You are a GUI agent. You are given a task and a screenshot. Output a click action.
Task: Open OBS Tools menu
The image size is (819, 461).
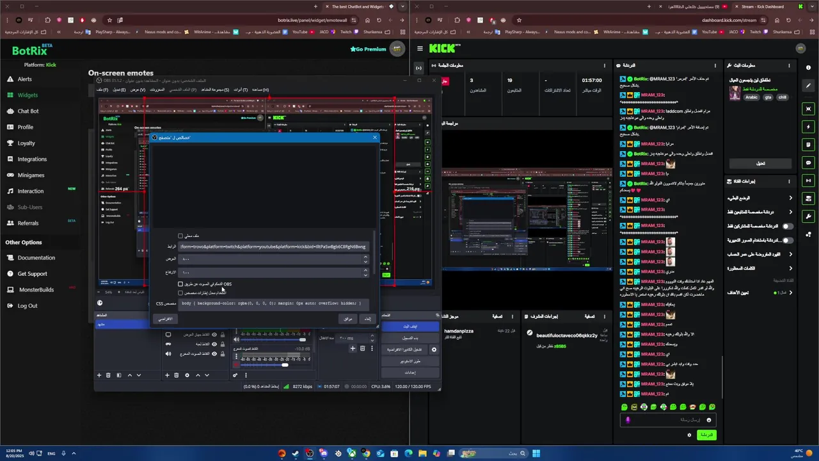241,90
